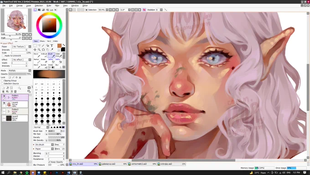Click the Selection button in toolbar
The width and height of the screenshot is (310, 175).
click(91, 10)
